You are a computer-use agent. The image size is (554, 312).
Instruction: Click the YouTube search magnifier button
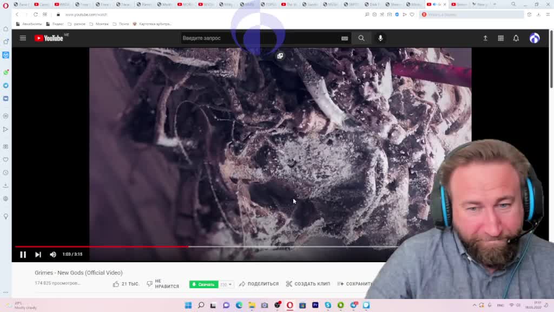coord(361,38)
